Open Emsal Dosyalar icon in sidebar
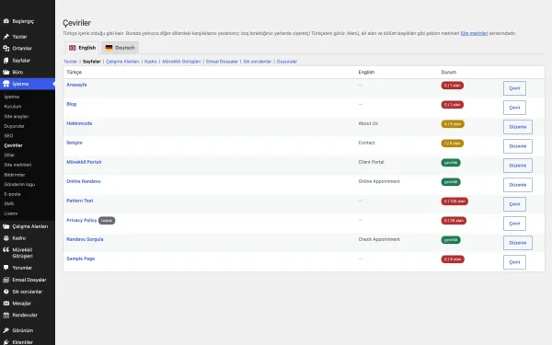The width and height of the screenshot is (552, 345). (x=6, y=280)
